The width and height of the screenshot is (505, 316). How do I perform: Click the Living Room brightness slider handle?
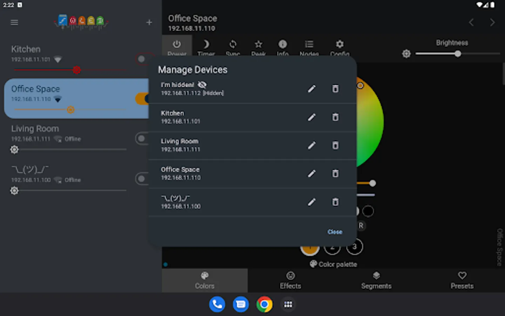(14, 150)
